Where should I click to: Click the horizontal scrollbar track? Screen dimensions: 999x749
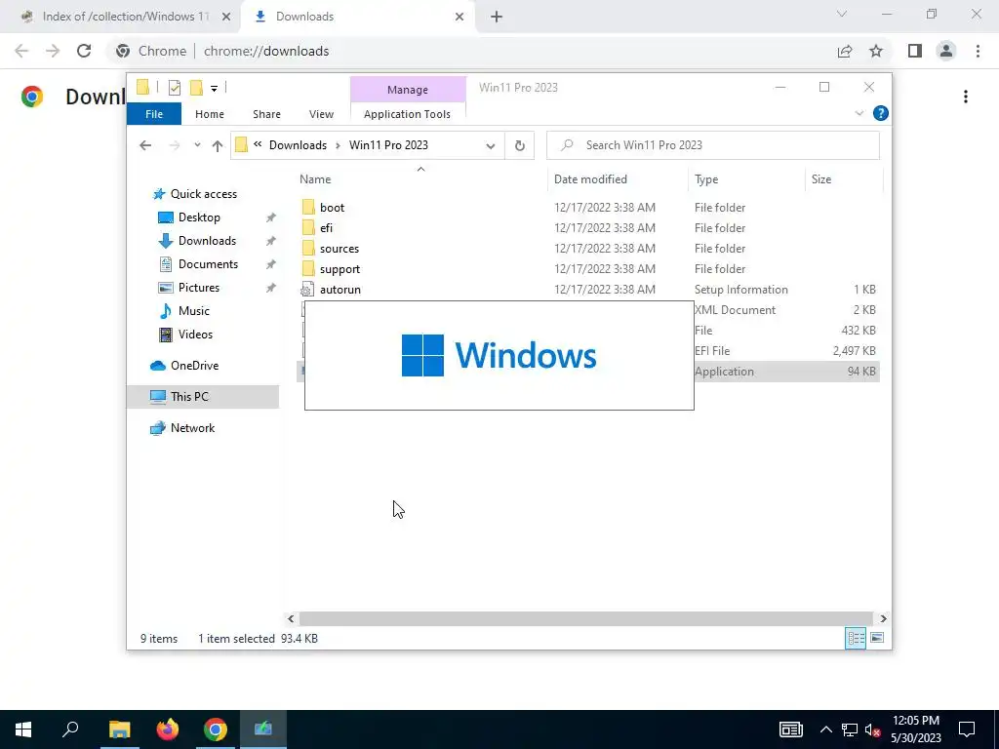pos(586,618)
